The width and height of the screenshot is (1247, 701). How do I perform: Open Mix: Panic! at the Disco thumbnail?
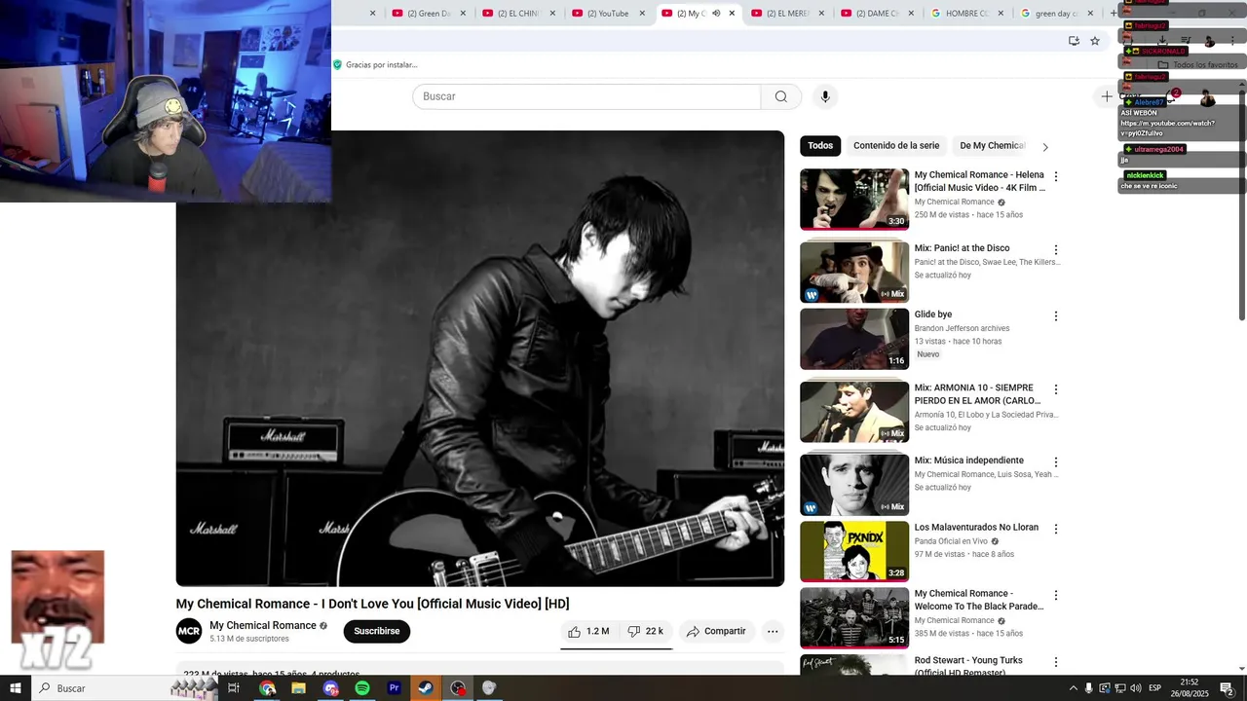coord(854,273)
